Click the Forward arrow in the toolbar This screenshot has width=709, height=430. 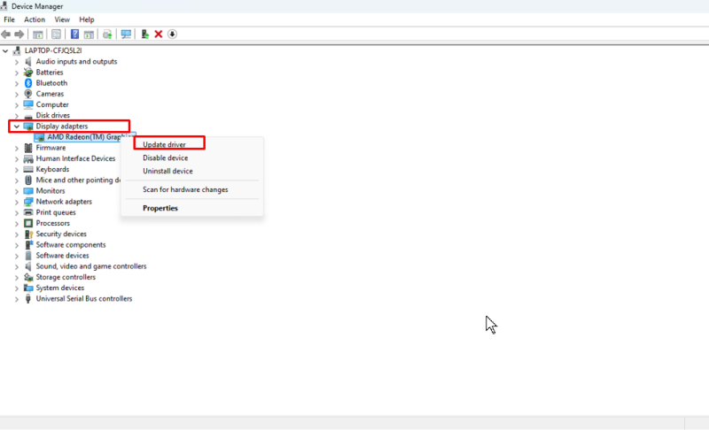click(19, 34)
